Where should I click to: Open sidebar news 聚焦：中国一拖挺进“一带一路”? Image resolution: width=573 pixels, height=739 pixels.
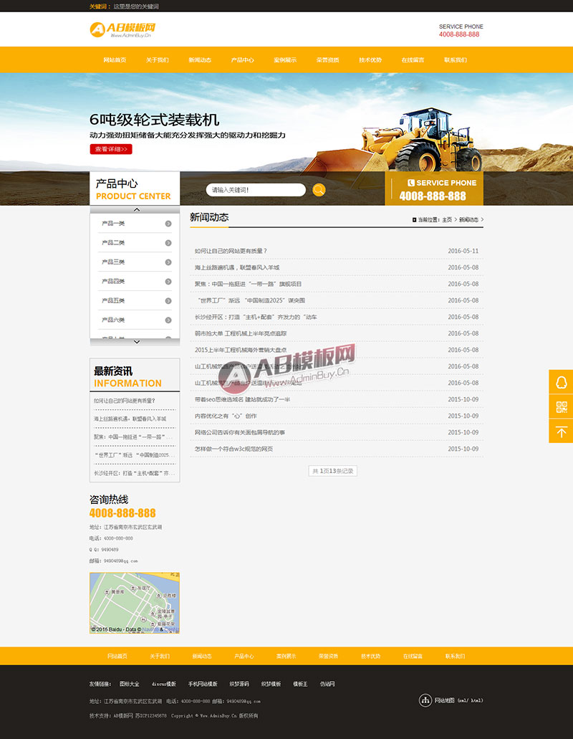(x=133, y=437)
